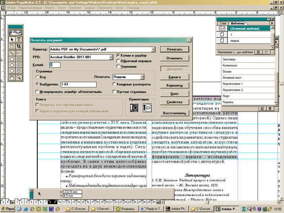Click the X coordinate field in control palette
Viewport: 284px width, 213px height.
click(72, 192)
